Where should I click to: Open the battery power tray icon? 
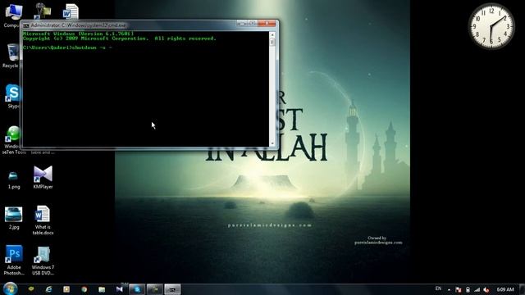pyautogui.click(x=468, y=289)
